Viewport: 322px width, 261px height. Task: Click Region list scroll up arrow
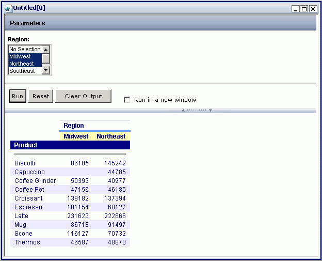(x=46, y=50)
